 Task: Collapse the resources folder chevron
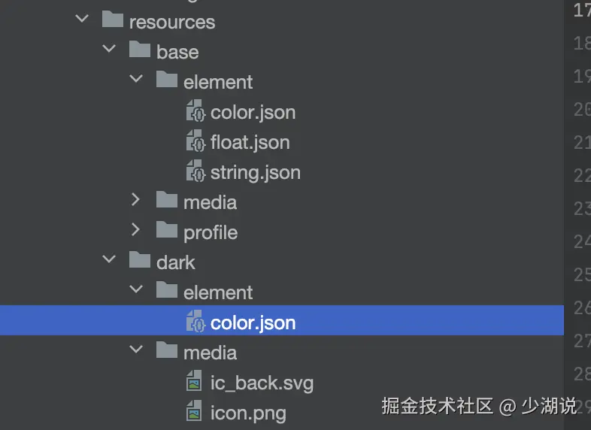click(x=82, y=20)
